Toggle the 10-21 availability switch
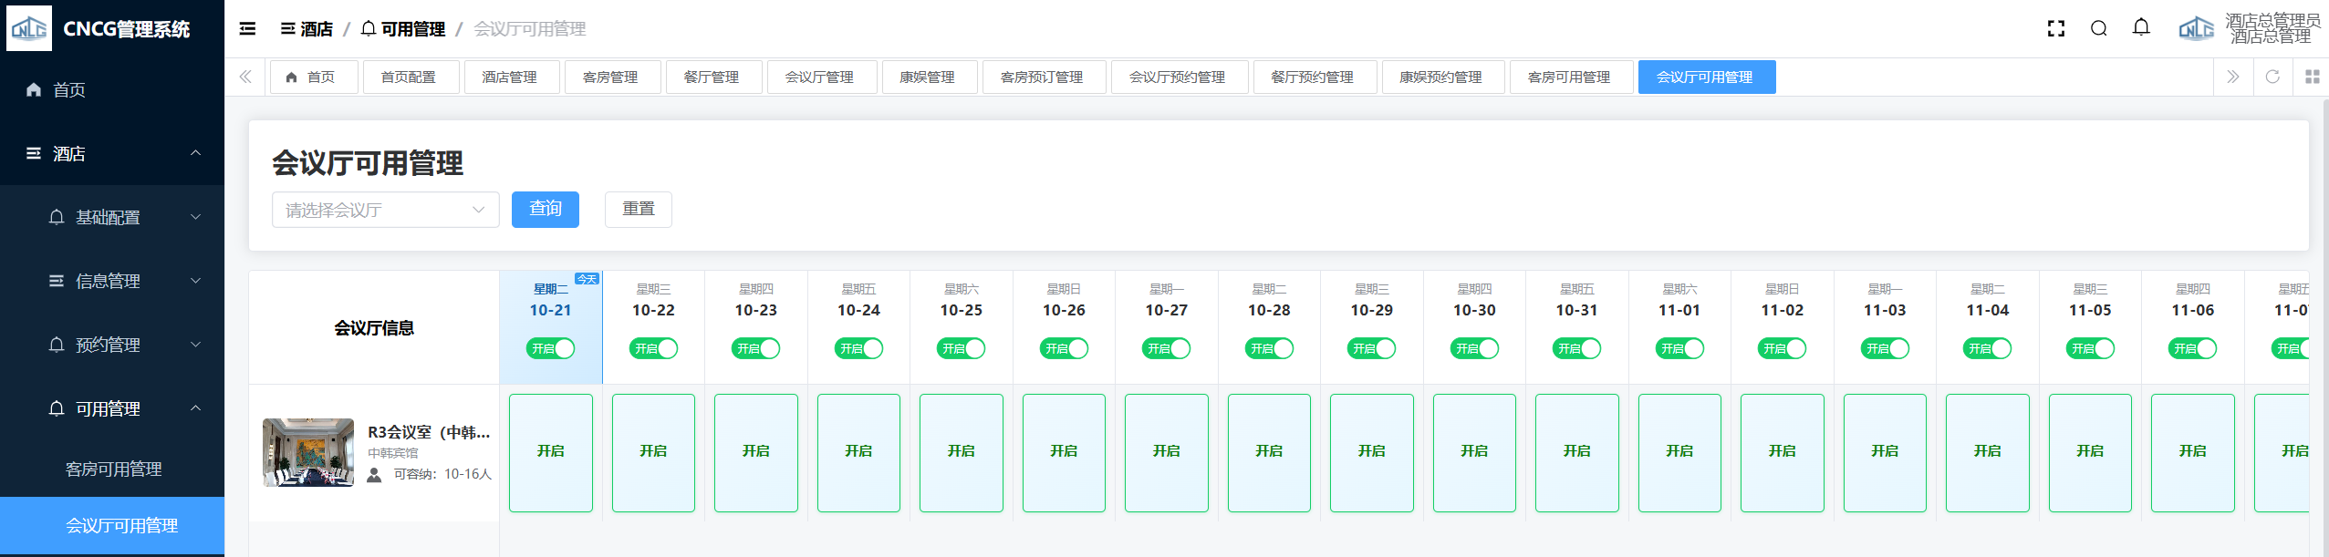 pyautogui.click(x=550, y=348)
